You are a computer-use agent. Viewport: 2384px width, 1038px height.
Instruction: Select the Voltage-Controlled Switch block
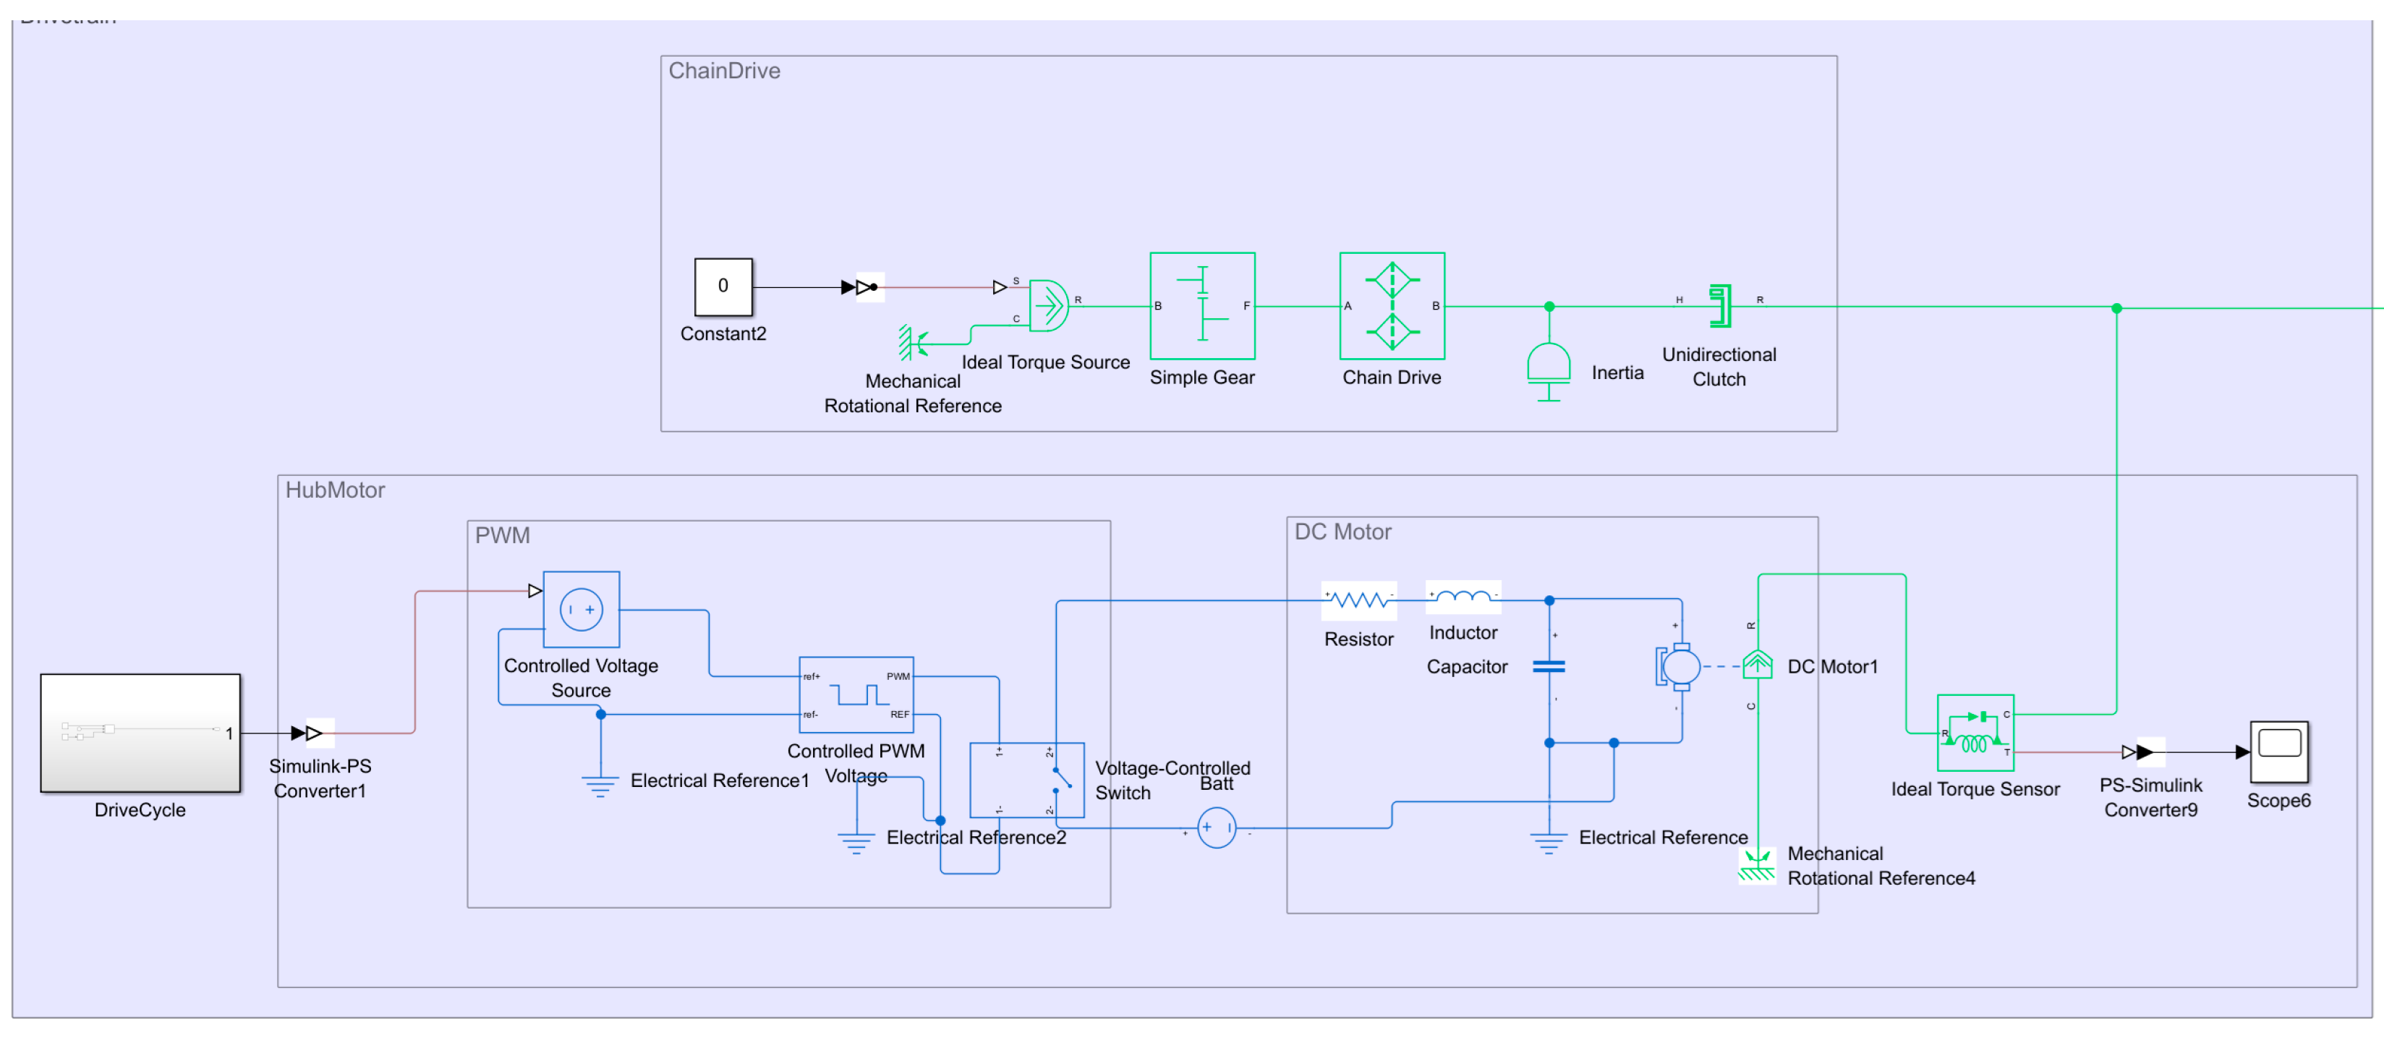(1026, 780)
